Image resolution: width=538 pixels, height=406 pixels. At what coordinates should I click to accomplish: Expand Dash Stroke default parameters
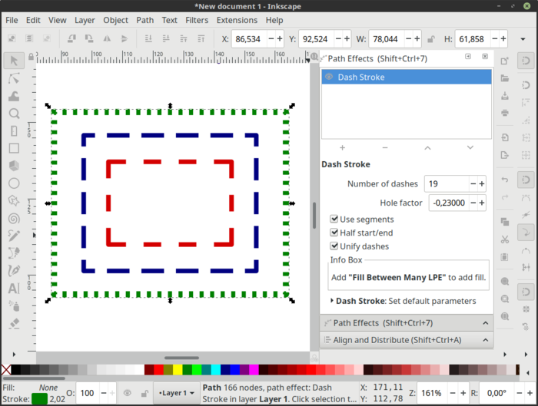point(331,301)
